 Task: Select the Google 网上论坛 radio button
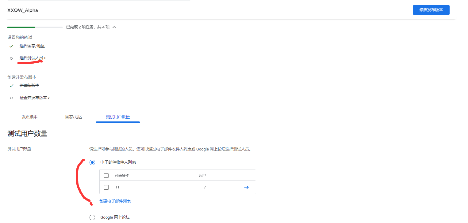coord(92,217)
